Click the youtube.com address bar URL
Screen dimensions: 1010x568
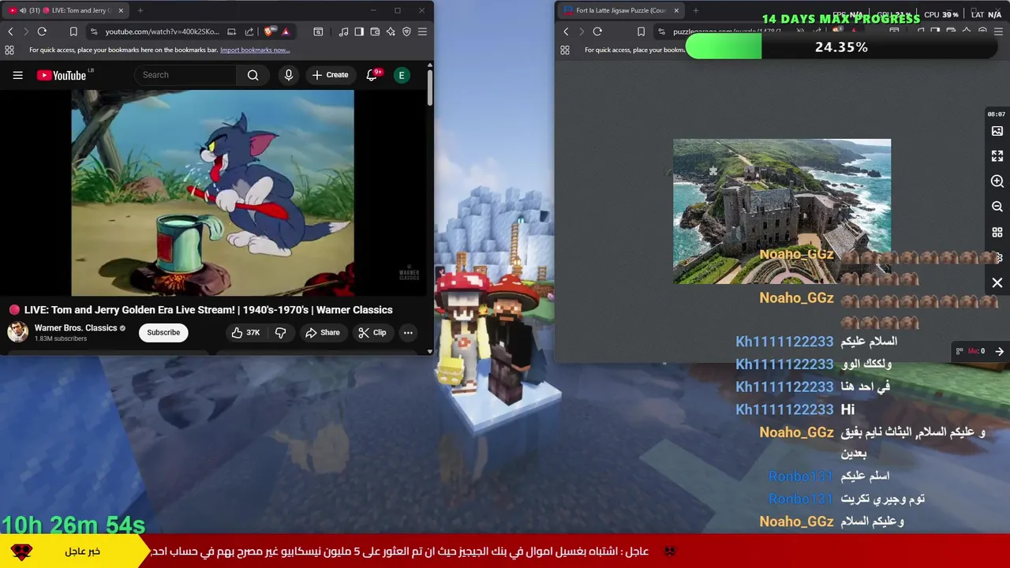click(162, 32)
